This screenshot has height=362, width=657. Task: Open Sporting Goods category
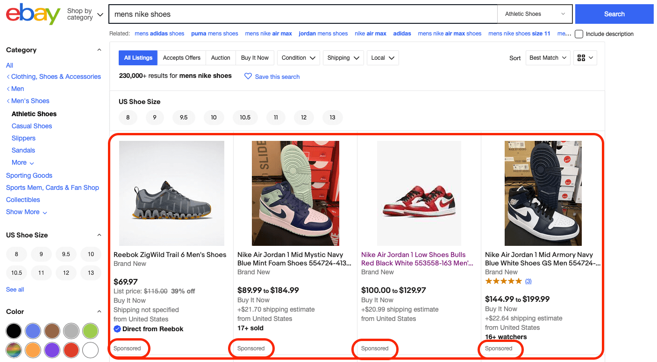click(x=29, y=175)
